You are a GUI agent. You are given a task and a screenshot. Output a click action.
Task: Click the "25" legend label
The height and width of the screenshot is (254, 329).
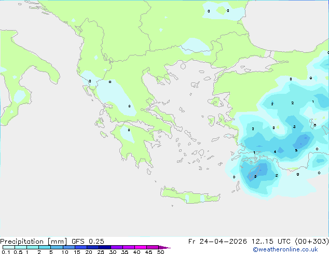101,252
